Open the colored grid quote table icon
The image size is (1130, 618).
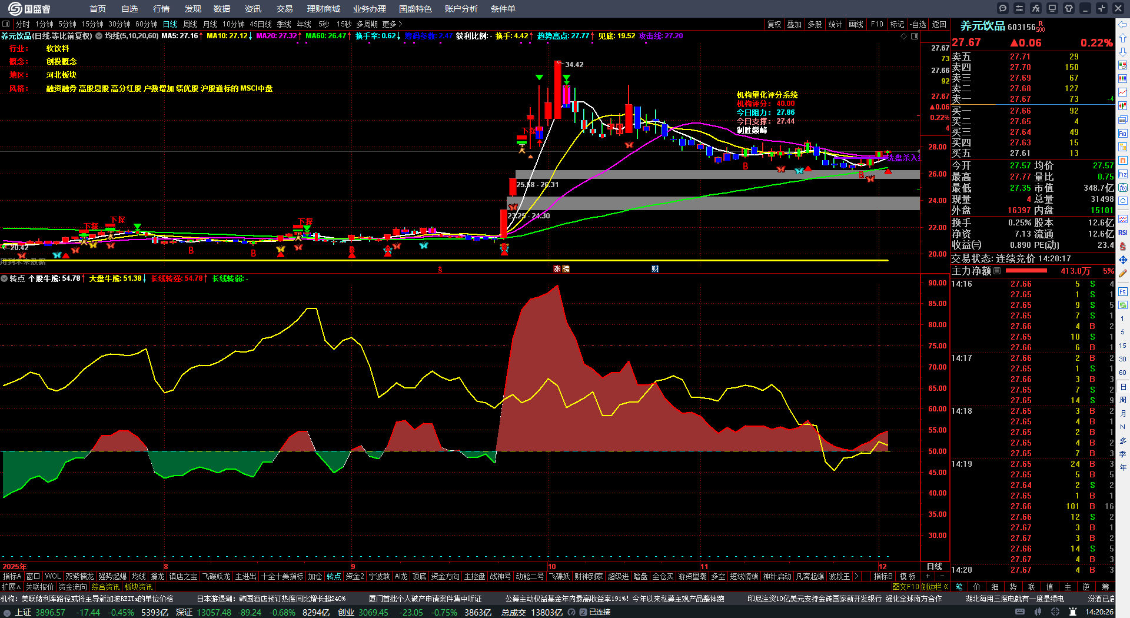click(x=1123, y=79)
